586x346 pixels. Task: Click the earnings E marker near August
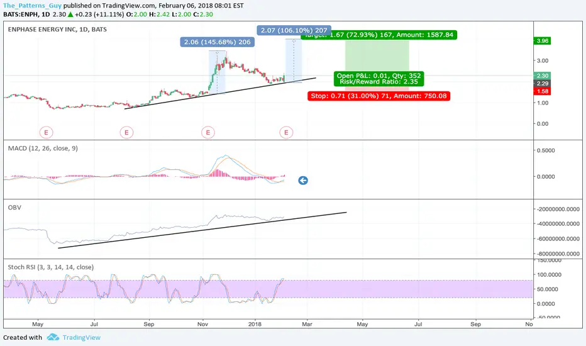point(126,132)
